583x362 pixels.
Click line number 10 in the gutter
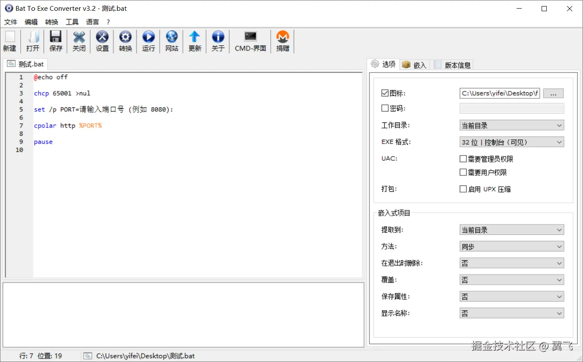coord(19,150)
